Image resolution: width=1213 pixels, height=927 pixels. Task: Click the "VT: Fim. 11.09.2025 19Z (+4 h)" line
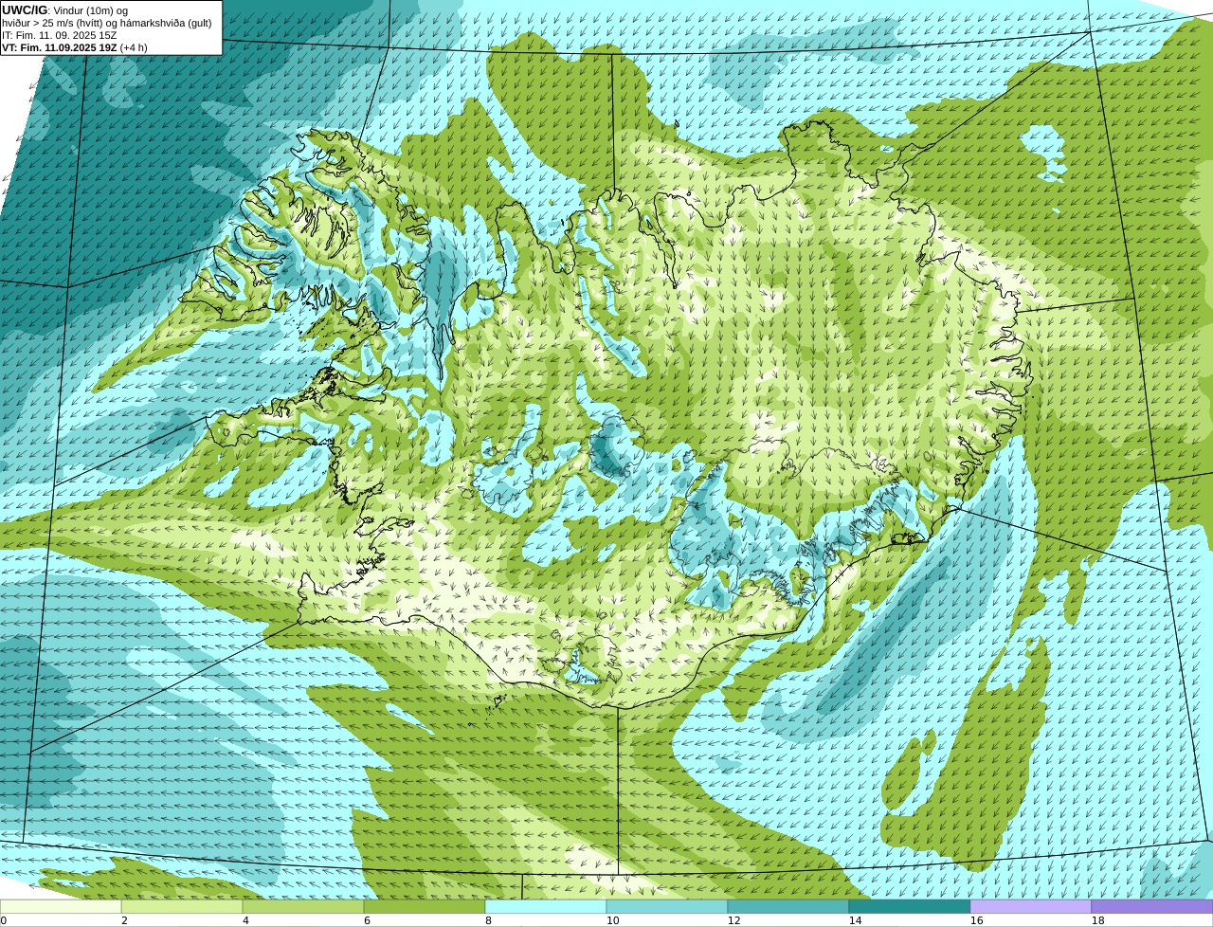click(x=75, y=47)
